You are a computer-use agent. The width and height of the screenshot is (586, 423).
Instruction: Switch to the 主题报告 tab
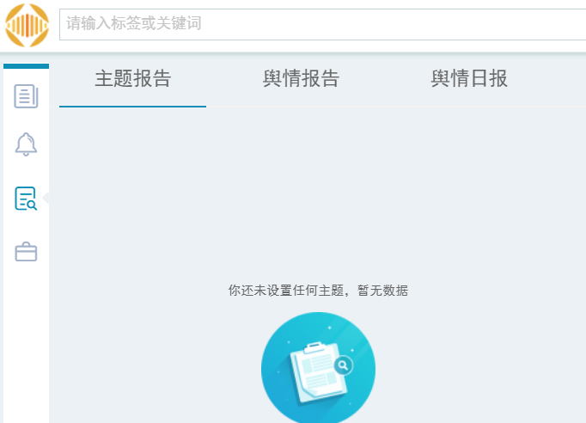point(132,78)
